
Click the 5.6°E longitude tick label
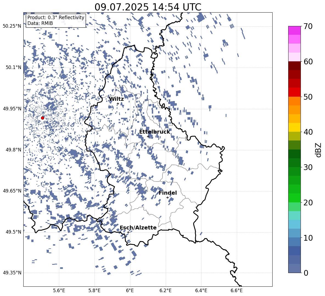tap(59, 291)
